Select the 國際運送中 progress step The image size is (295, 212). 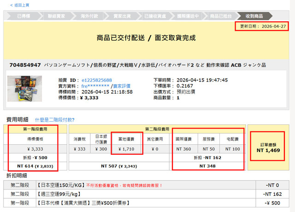point(188,16)
